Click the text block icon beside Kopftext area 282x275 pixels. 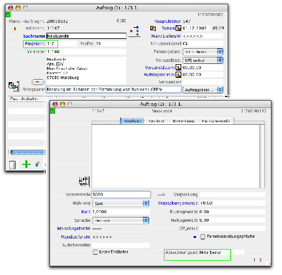[x=84, y=182]
